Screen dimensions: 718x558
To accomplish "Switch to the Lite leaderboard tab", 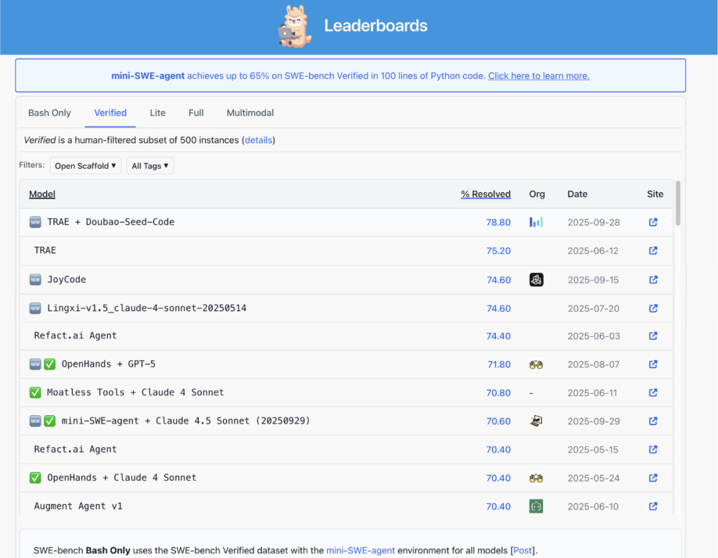I will 158,113.
